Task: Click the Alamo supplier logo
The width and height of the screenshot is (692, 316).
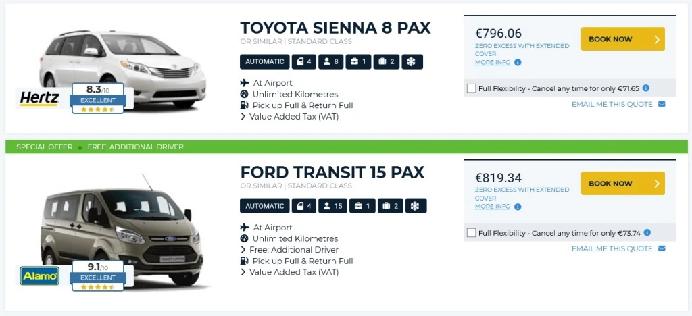Action: click(x=40, y=275)
